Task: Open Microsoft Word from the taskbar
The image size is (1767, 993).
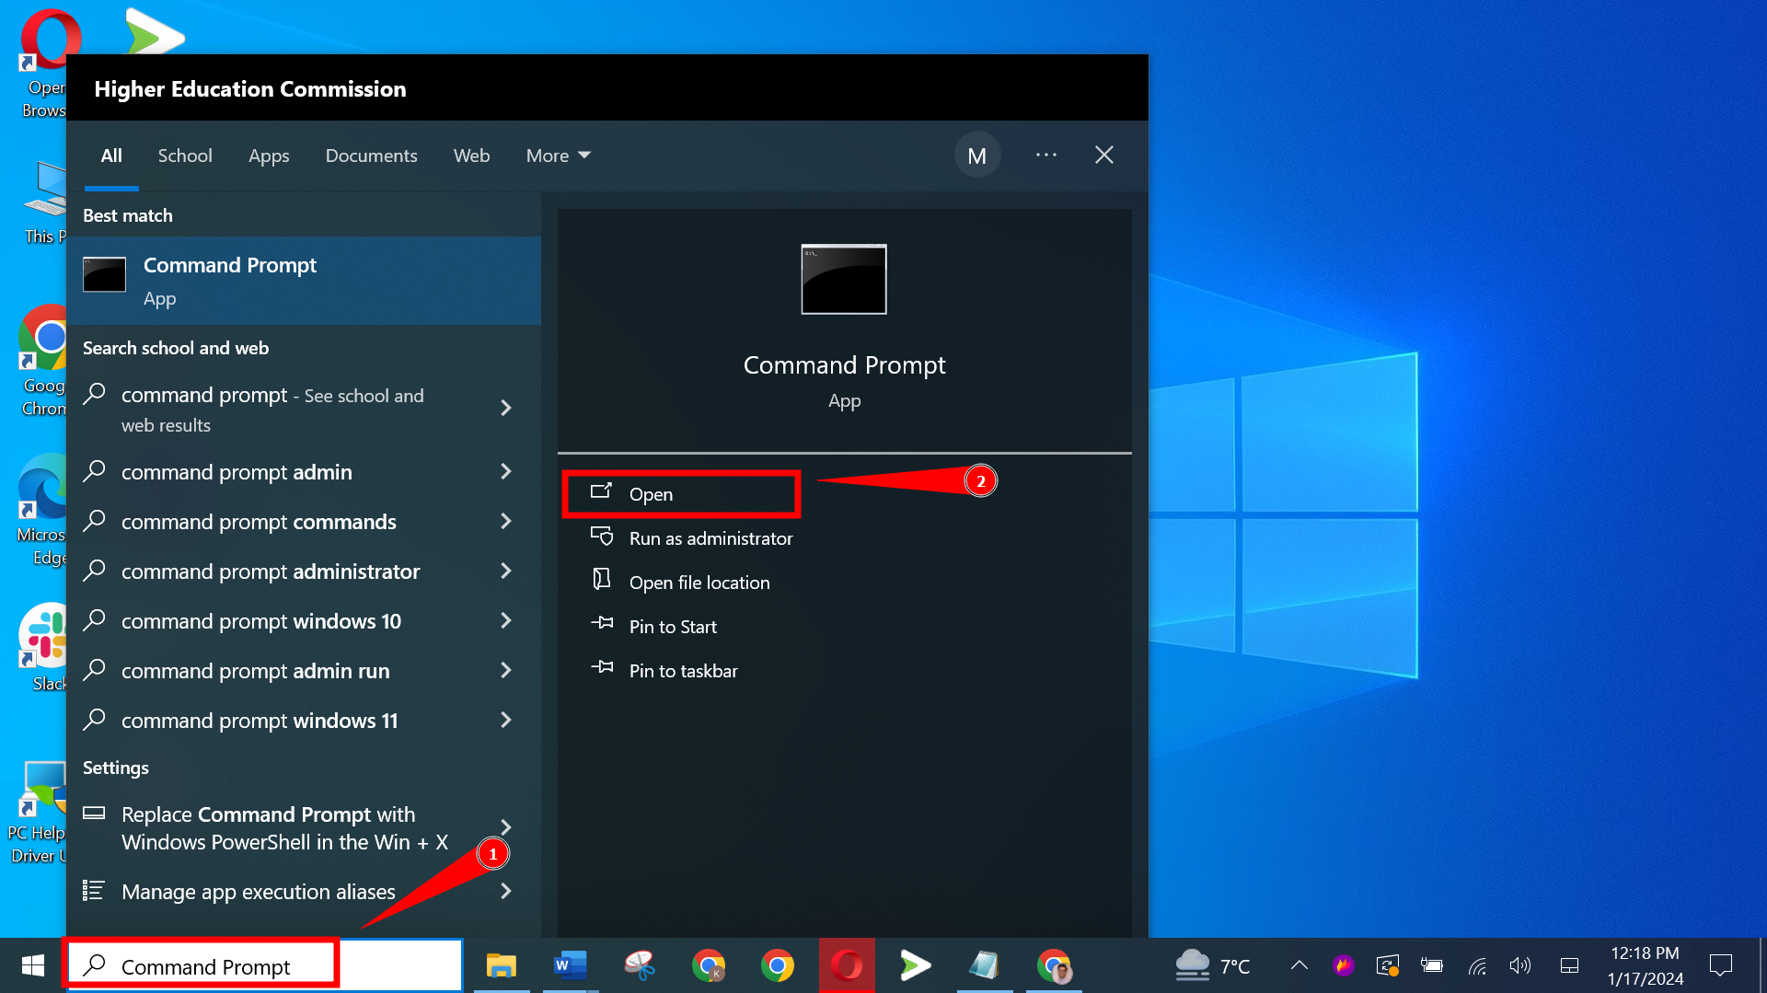Action: 570,965
